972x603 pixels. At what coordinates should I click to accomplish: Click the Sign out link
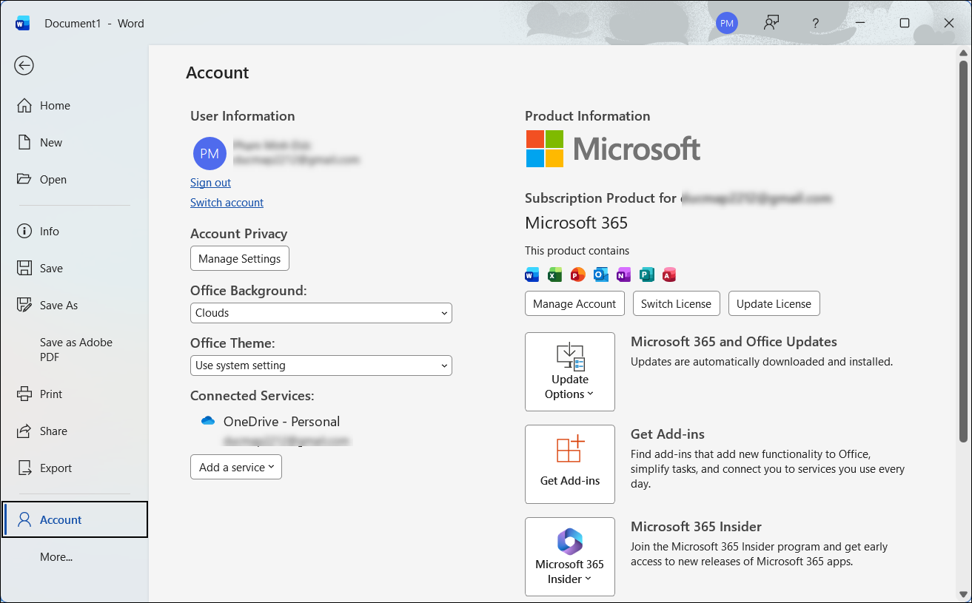[x=210, y=183]
